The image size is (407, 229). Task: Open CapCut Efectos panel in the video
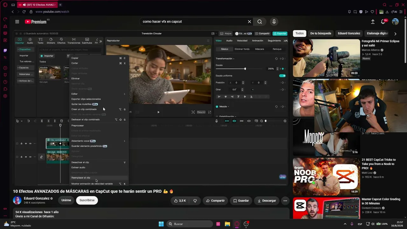point(61,41)
